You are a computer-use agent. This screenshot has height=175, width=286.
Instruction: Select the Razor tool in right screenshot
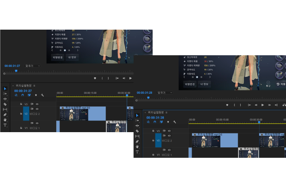(137, 131)
